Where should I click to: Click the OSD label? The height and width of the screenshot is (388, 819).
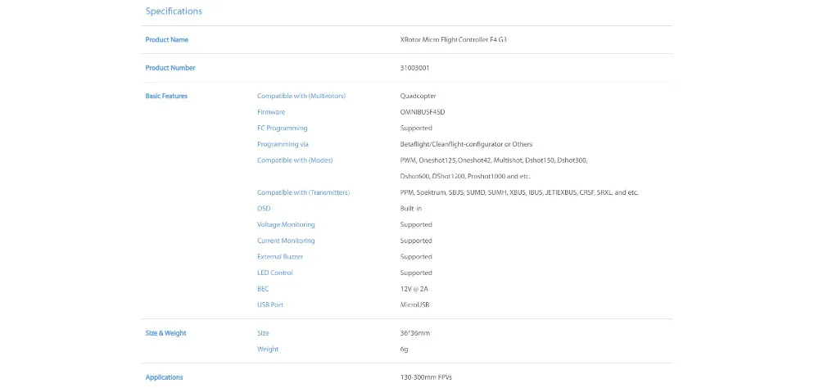[x=264, y=209]
